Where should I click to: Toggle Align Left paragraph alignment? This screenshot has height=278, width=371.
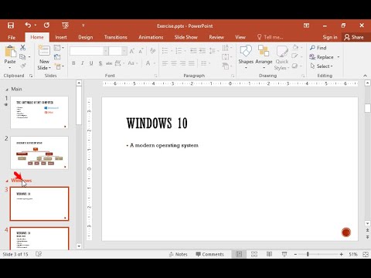click(165, 63)
